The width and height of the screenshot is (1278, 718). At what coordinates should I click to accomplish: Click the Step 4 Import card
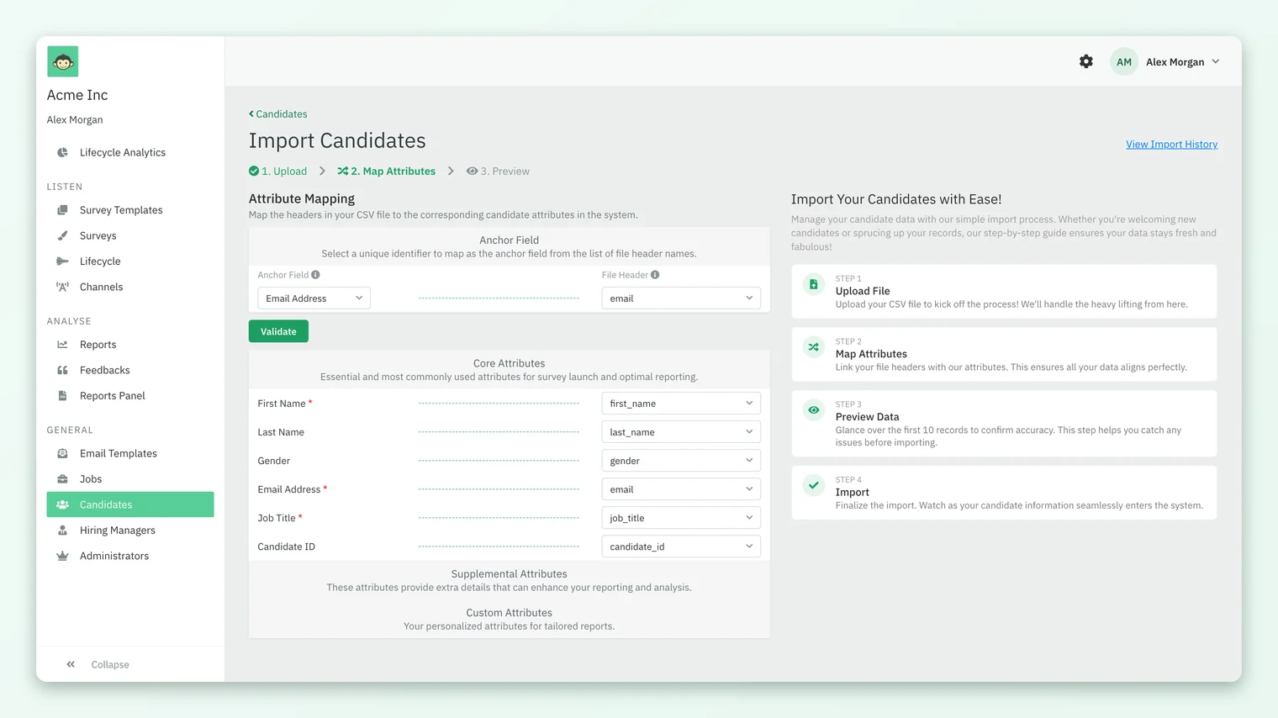[x=1004, y=492]
